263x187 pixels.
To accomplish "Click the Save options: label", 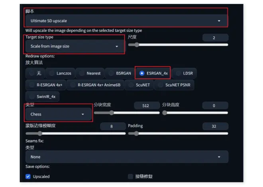I will [37, 167].
